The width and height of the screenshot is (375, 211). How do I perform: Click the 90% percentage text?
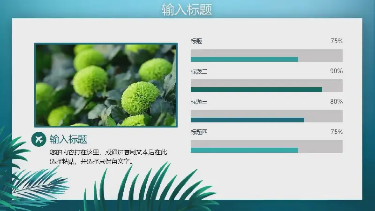click(337, 71)
